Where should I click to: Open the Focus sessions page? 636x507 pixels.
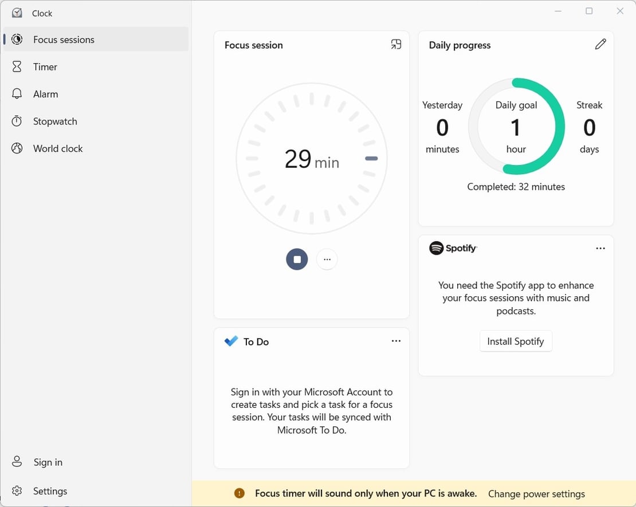96,40
